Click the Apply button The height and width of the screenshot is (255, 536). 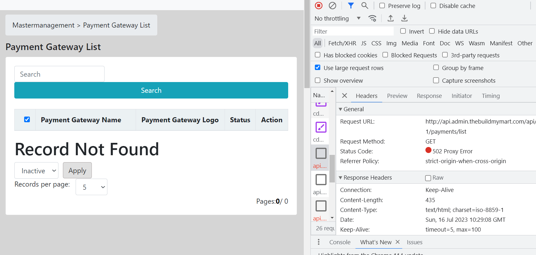click(x=77, y=170)
